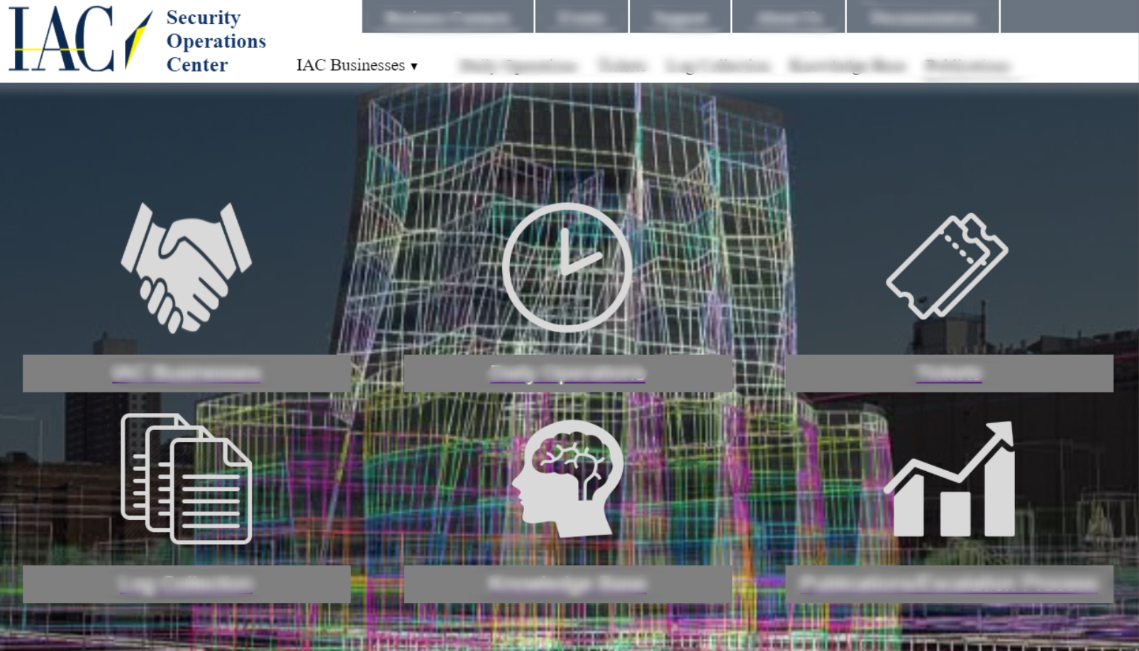Select Tickets in the navigation menu
The width and height of the screenshot is (1139, 651).
[622, 66]
